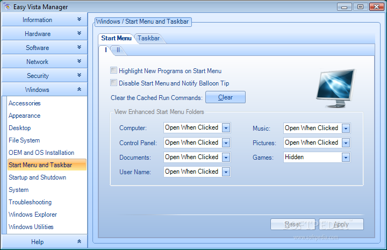Open Startup and Shutdown settings

37,177
